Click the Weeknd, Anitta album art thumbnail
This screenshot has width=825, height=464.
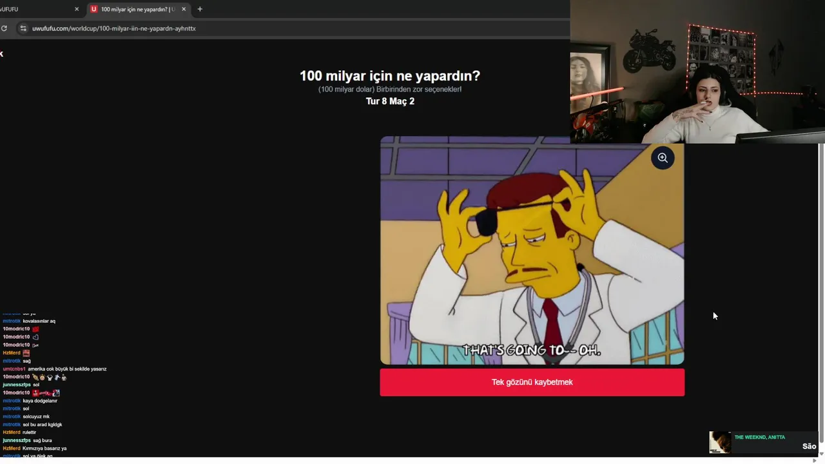pos(720,443)
